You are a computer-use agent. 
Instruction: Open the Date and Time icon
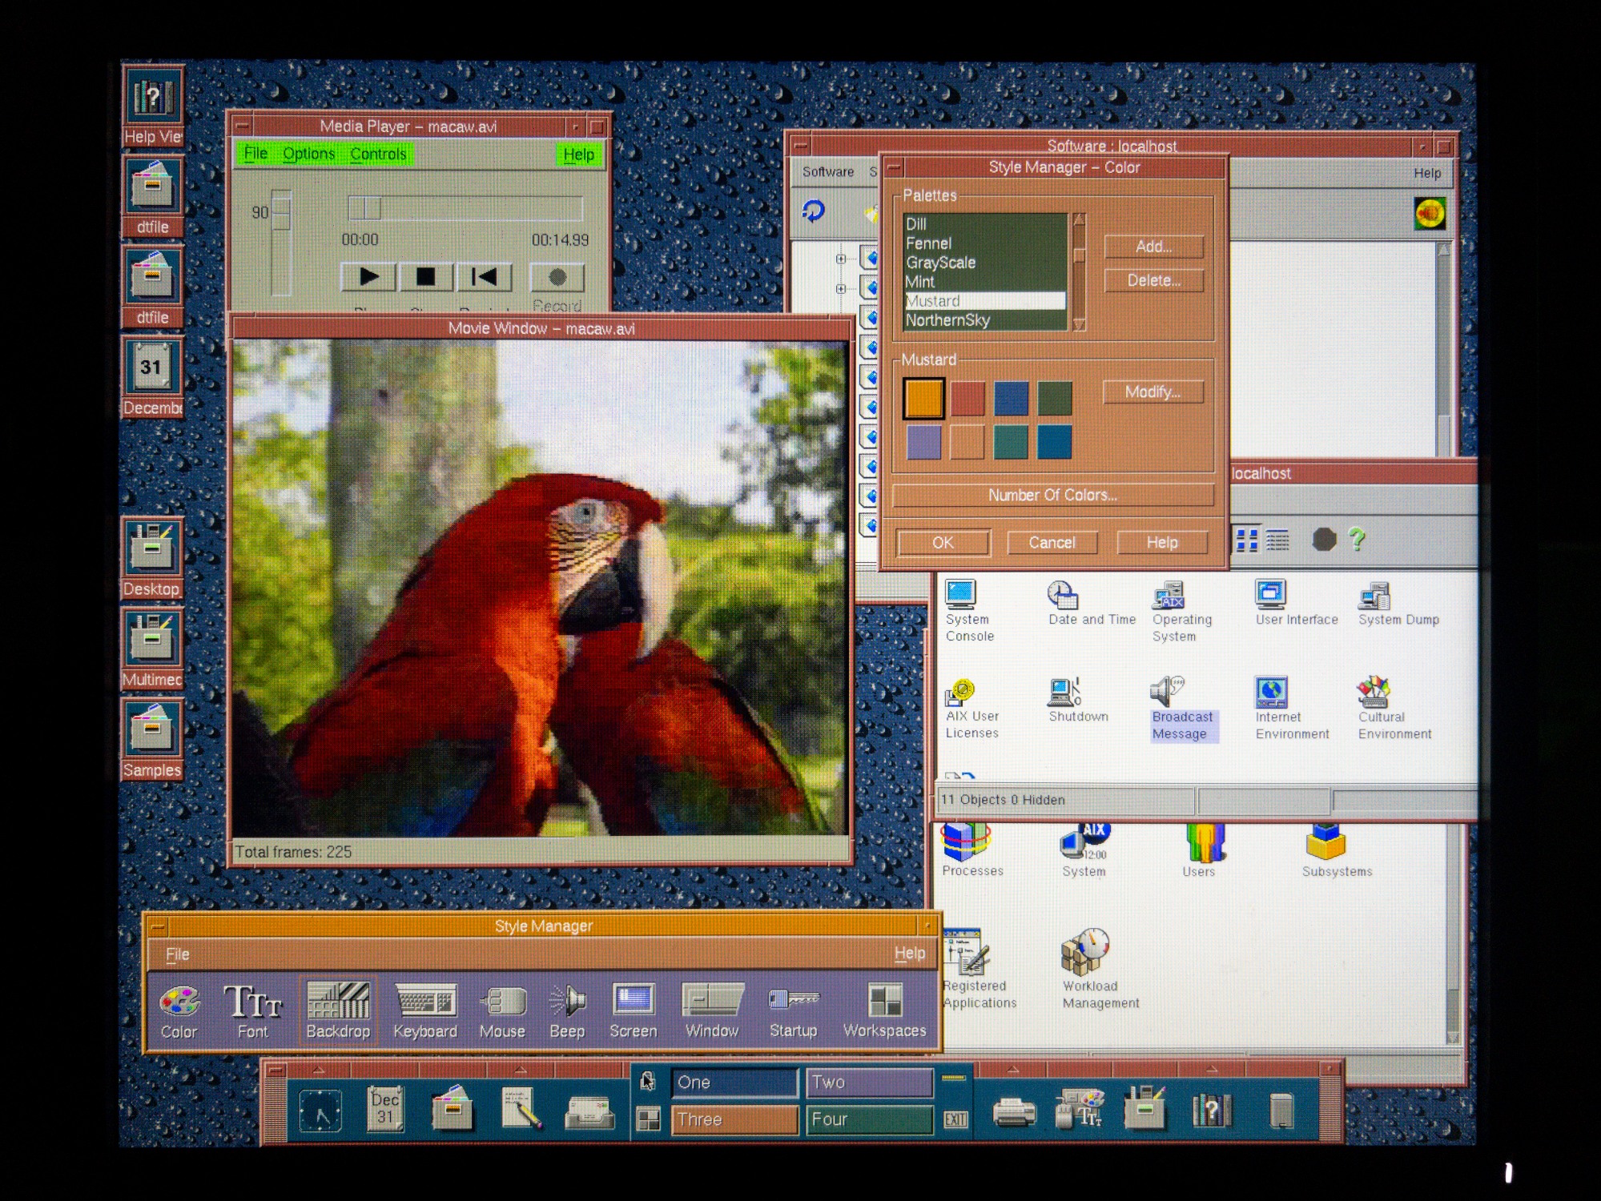[x=1063, y=595]
